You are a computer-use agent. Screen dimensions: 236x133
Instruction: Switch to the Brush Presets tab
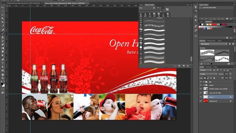(149, 5)
